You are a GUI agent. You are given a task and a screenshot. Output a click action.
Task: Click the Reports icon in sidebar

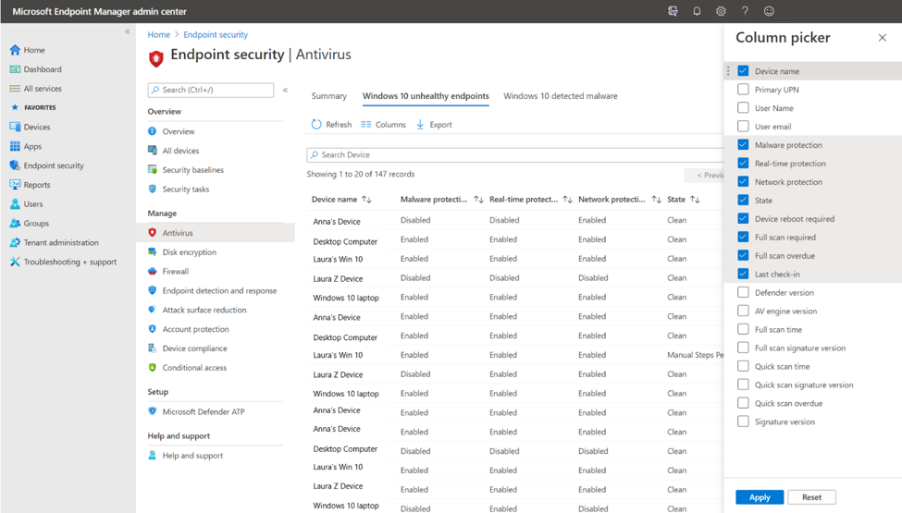[x=15, y=185]
